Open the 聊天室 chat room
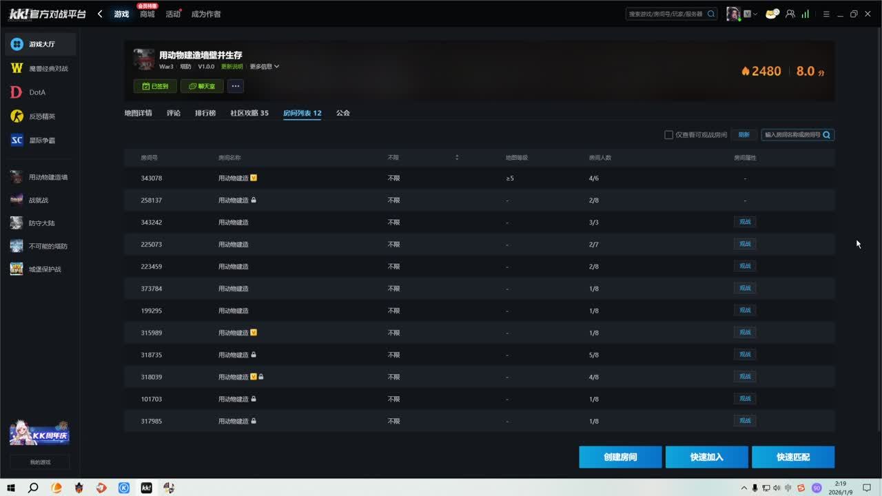882x496 pixels. coord(202,86)
